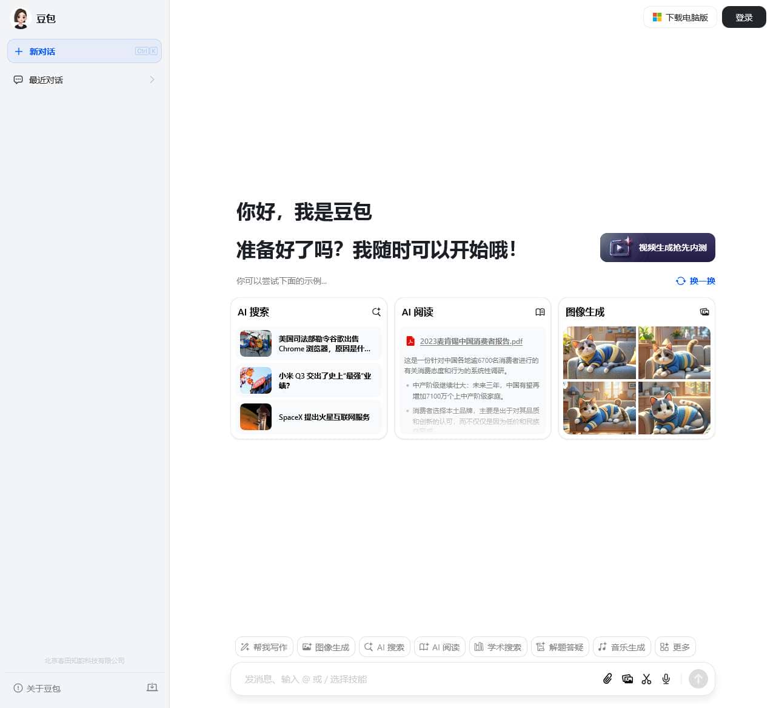Start a 新对话 new chat

coord(84,51)
